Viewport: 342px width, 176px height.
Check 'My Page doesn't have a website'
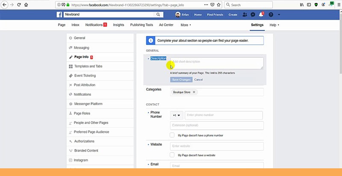(x=172, y=155)
